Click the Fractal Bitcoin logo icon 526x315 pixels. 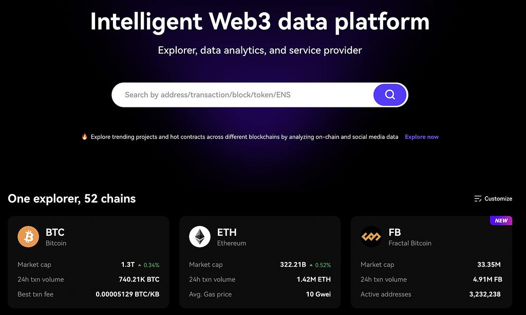click(x=371, y=237)
